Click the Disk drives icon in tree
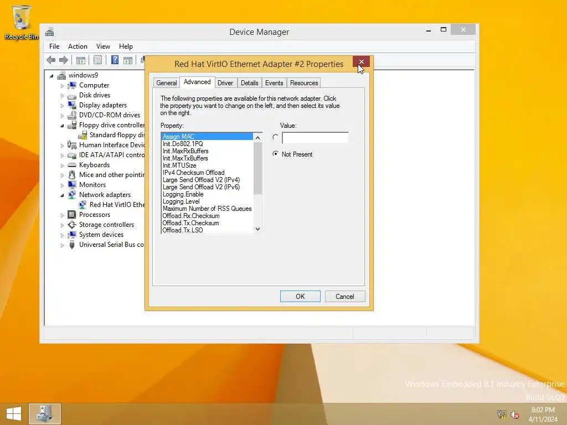Viewport: 567px width, 425px height. [72, 95]
